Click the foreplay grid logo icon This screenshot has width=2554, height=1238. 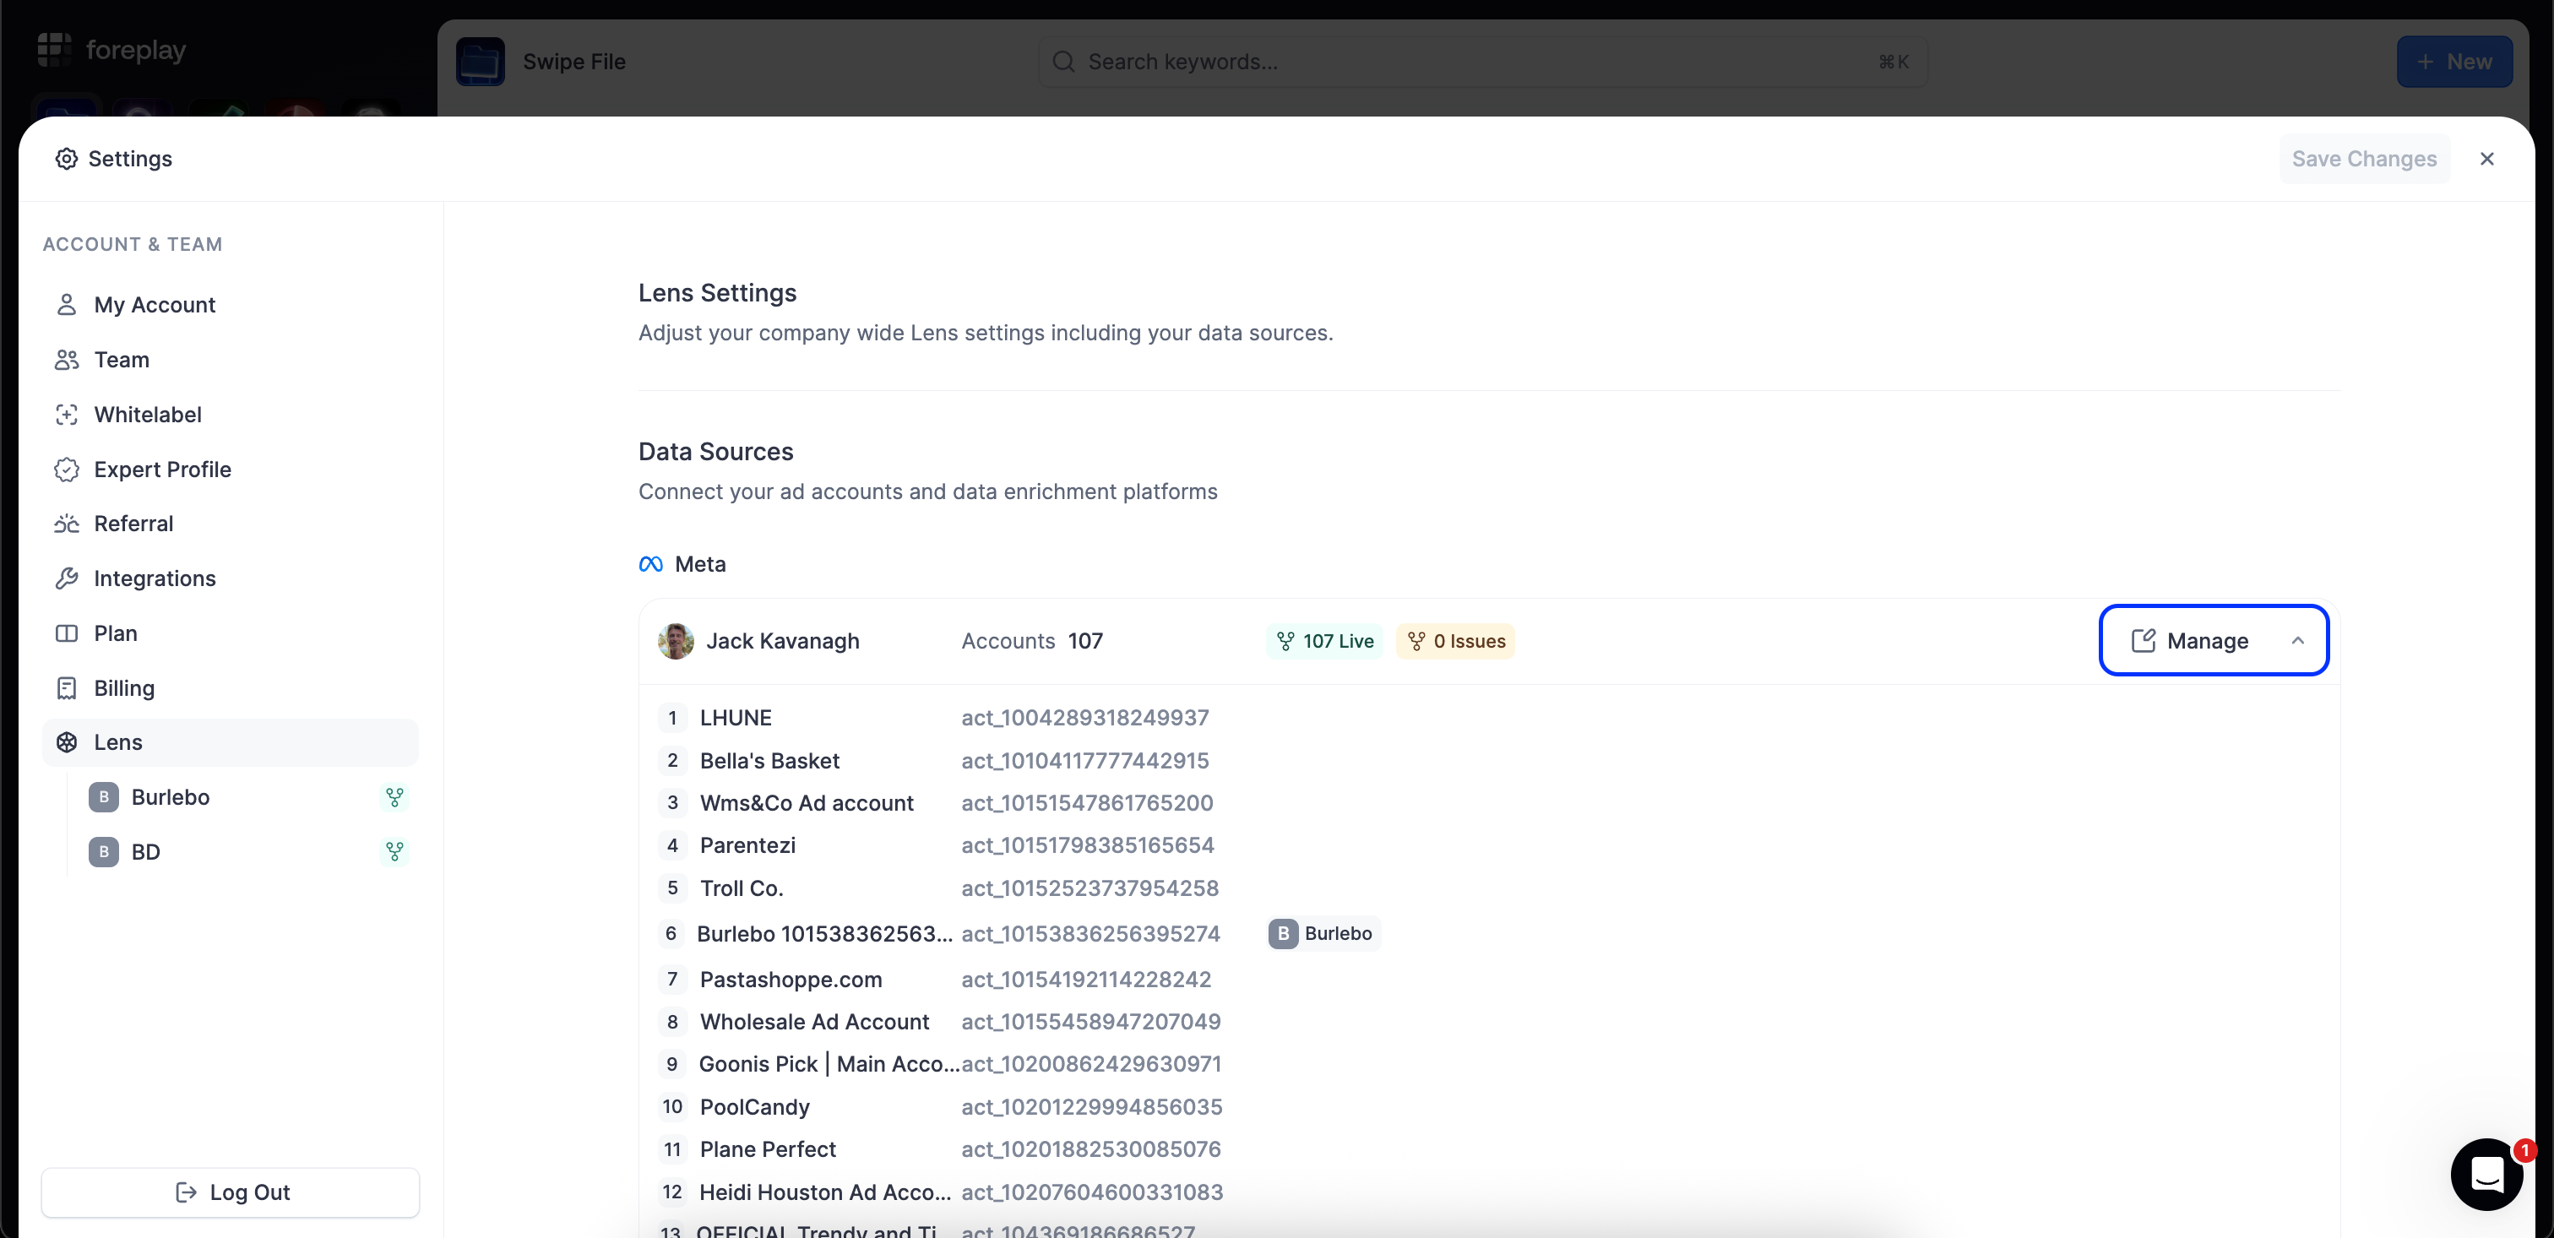pyautogui.click(x=55, y=50)
